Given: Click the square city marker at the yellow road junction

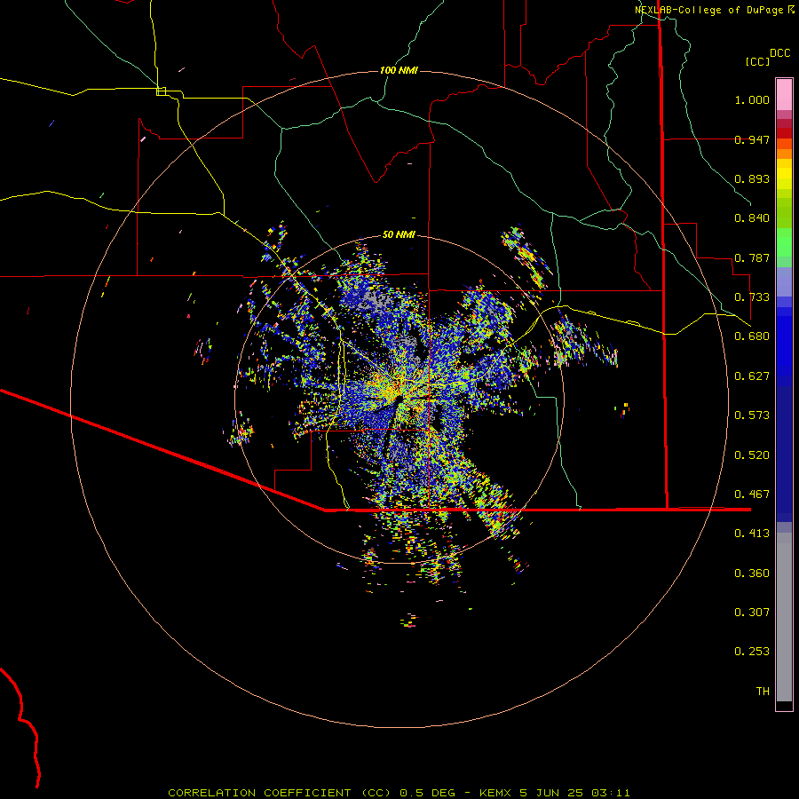Looking at the screenshot, I should point(161,91).
